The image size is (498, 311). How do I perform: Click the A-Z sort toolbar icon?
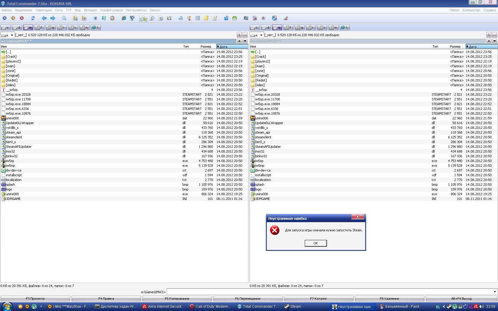click(104, 18)
